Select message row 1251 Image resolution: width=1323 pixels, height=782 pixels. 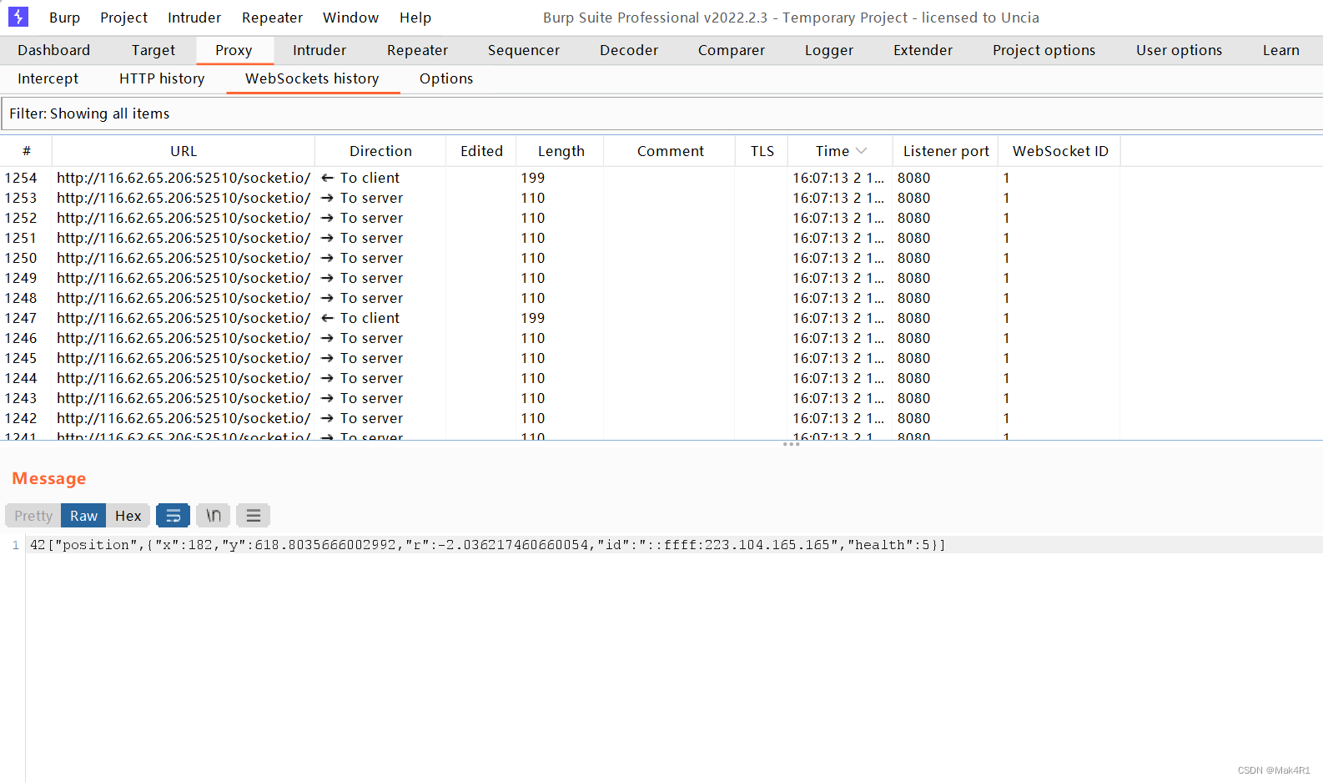561,238
